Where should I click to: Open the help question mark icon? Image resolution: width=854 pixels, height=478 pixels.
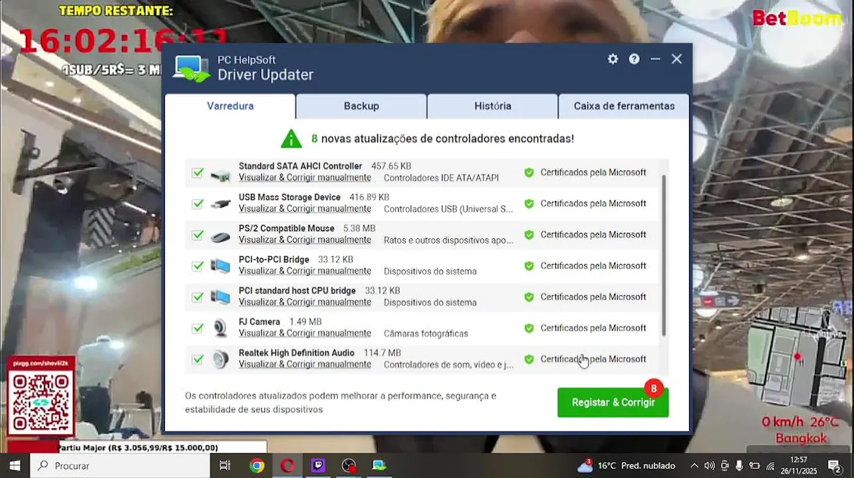coord(634,59)
